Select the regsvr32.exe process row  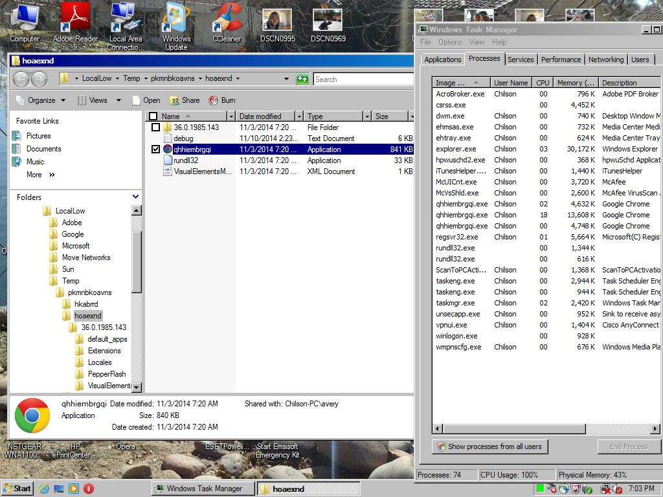[x=546, y=237]
